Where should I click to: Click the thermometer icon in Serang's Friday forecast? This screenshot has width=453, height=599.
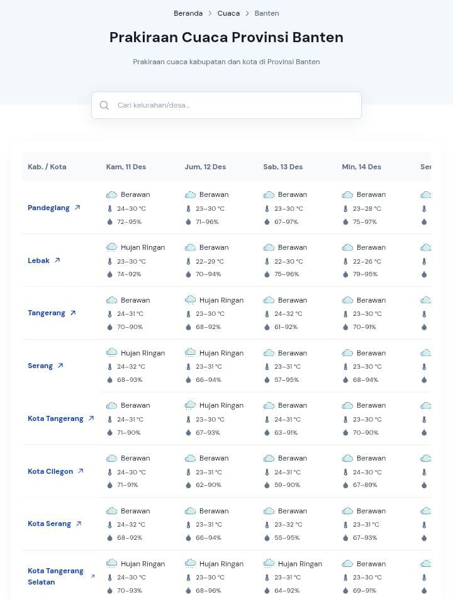click(188, 367)
